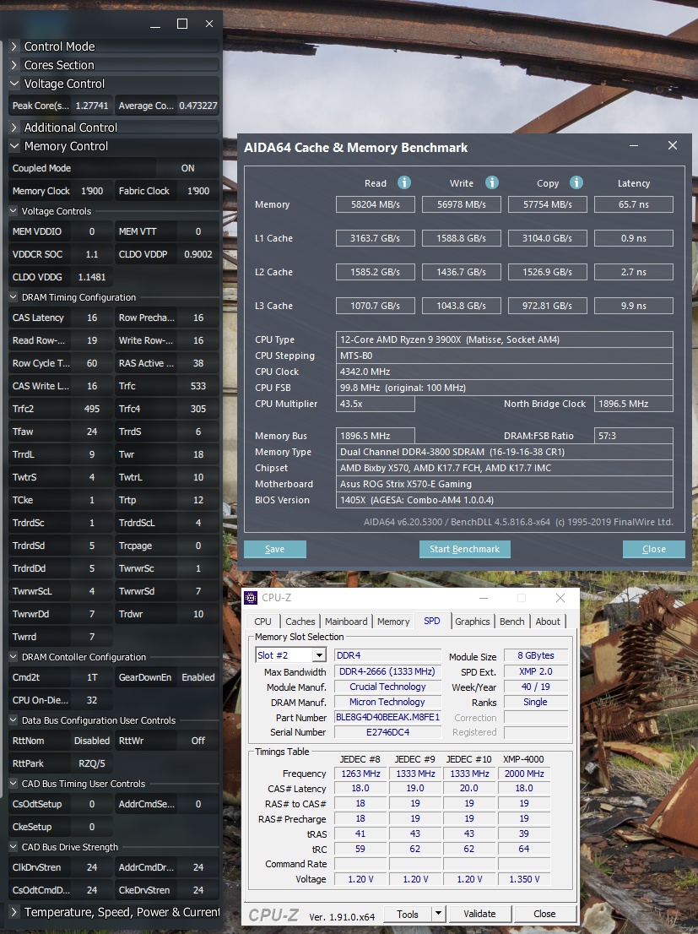Click the CPU Type field in AIDA64

[505, 339]
